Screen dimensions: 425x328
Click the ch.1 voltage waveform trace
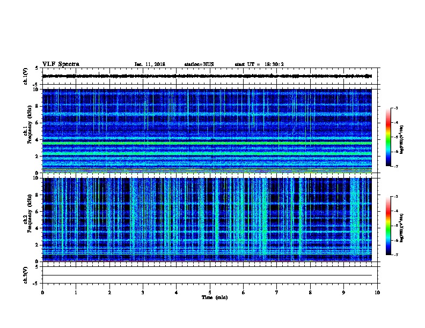pos(207,76)
